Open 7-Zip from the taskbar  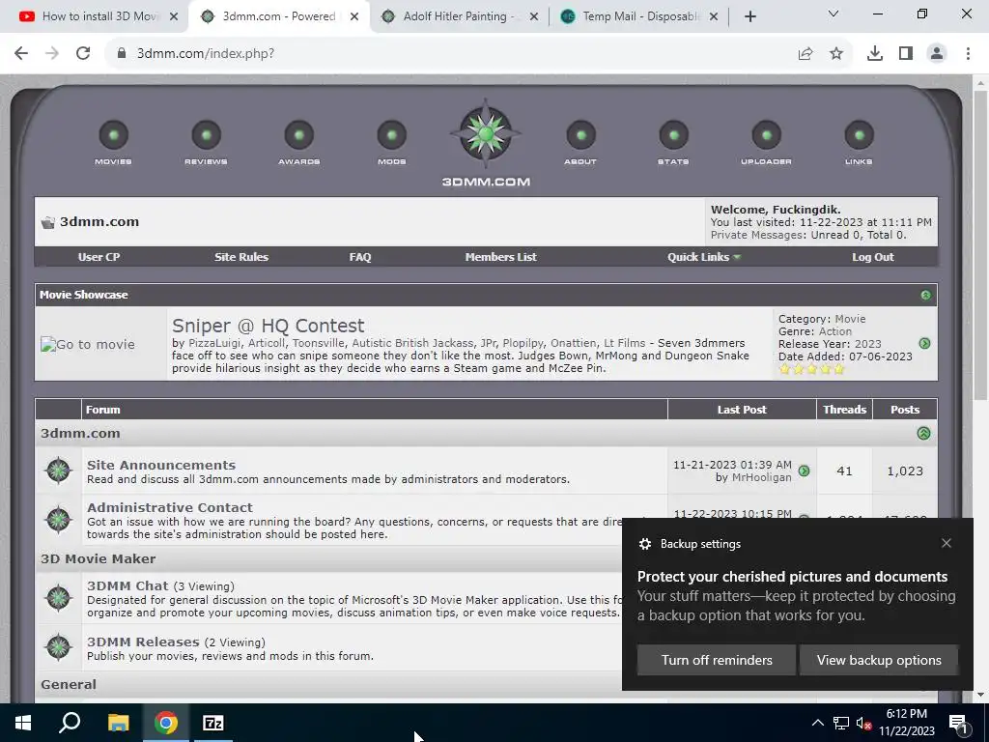[212, 723]
